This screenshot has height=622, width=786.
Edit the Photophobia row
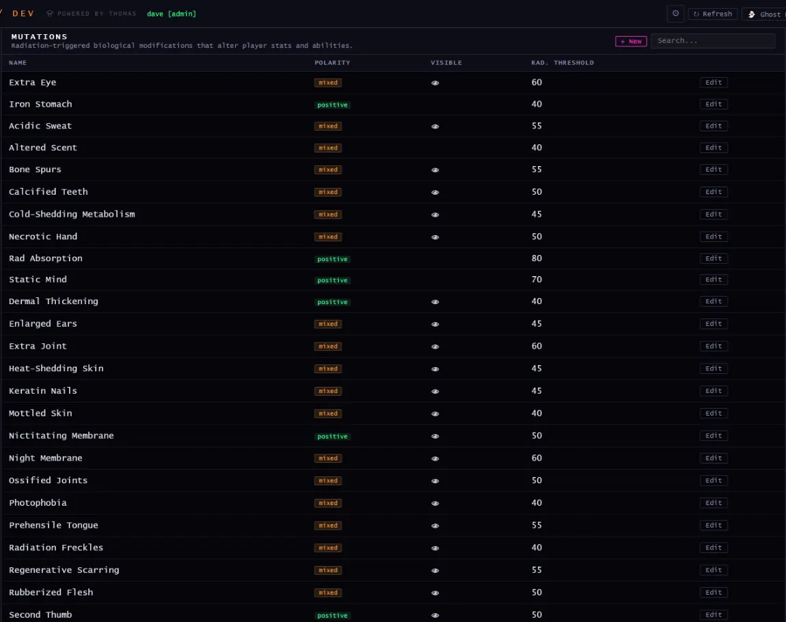714,502
